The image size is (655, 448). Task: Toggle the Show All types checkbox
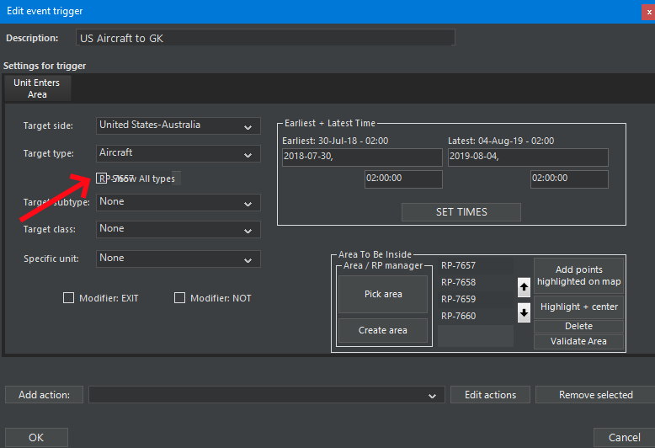coord(103,179)
